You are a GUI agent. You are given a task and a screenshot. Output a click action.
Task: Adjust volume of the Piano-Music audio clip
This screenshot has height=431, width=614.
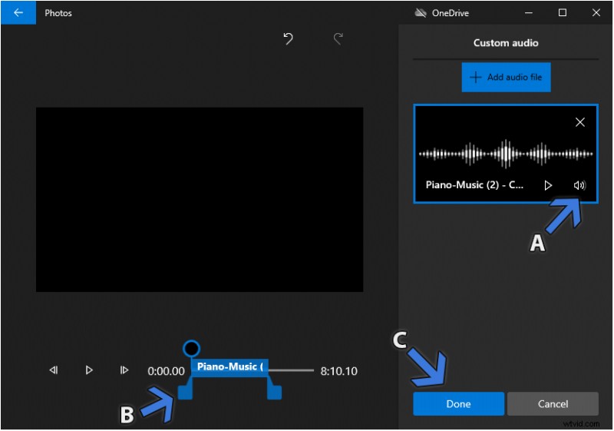coord(579,185)
